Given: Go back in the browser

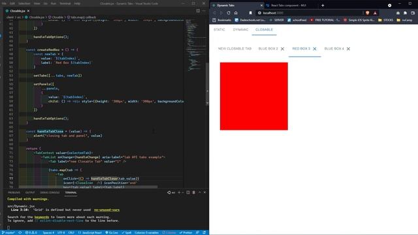Looking at the screenshot, I should [214, 13].
